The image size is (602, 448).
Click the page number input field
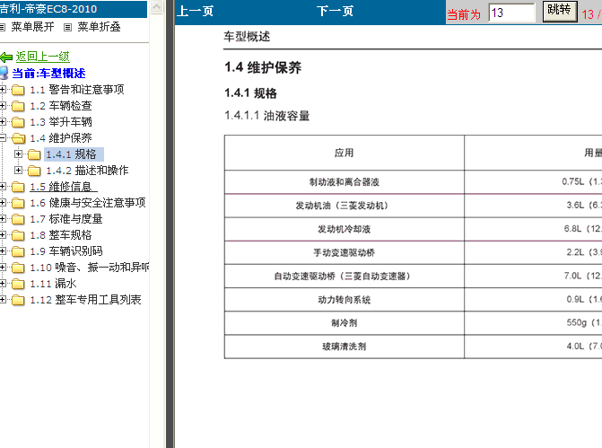511,13
